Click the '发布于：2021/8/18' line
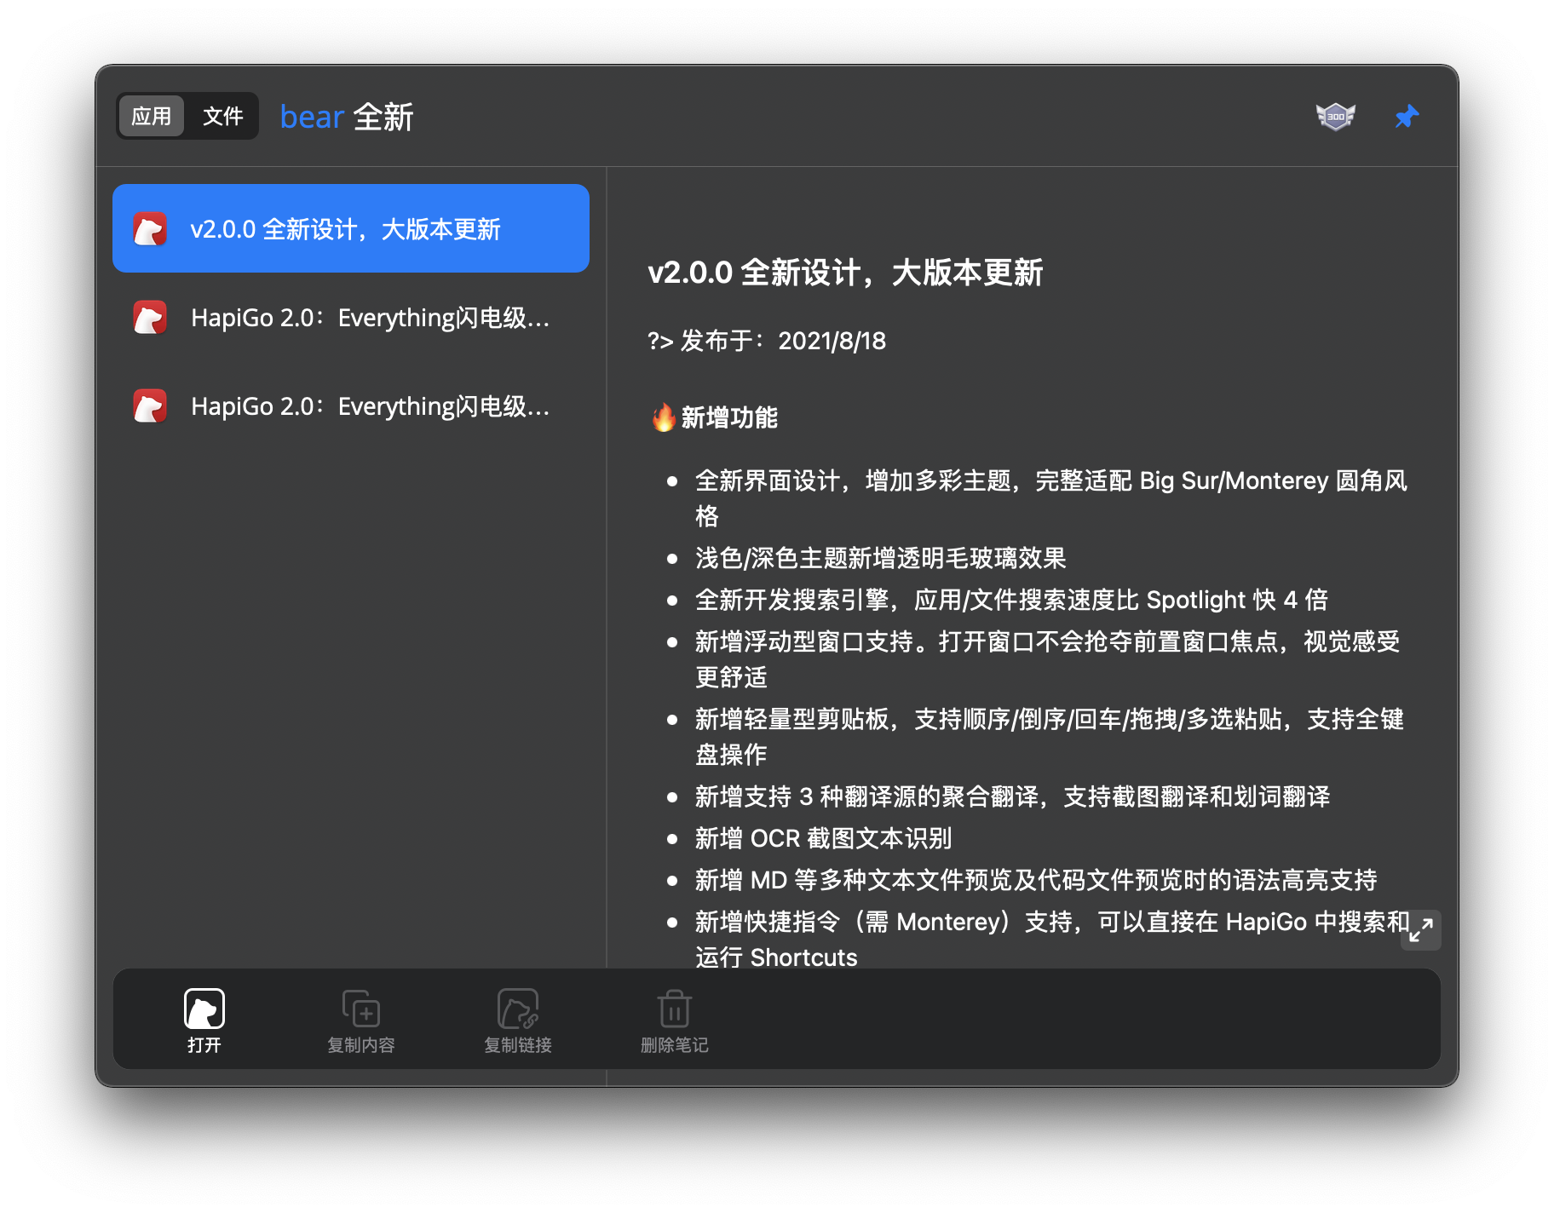The width and height of the screenshot is (1554, 1213). [x=767, y=341]
